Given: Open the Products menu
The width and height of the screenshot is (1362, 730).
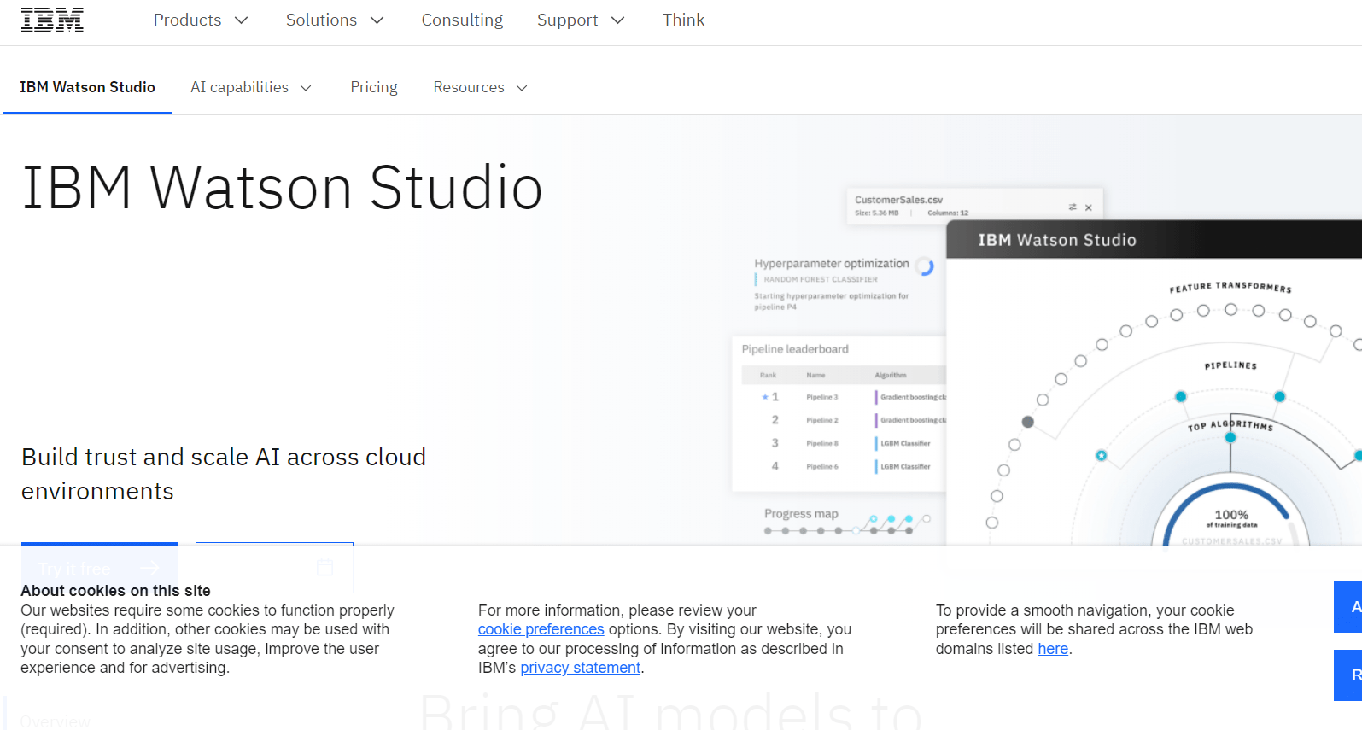Looking at the screenshot, I should tap(201, 20).
